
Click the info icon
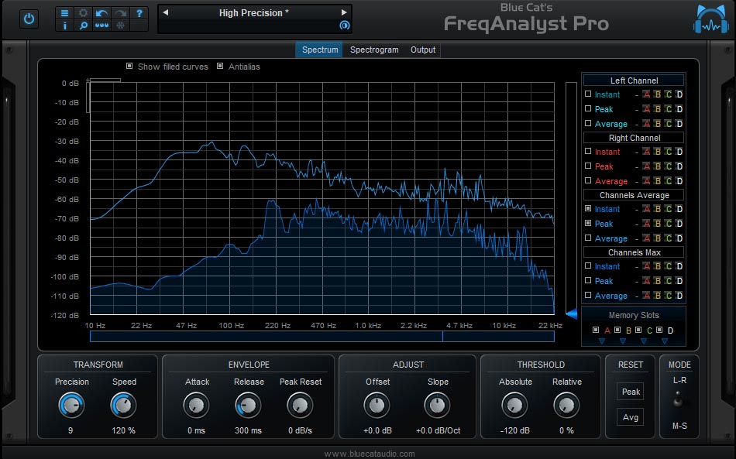(x=64, y=26)
